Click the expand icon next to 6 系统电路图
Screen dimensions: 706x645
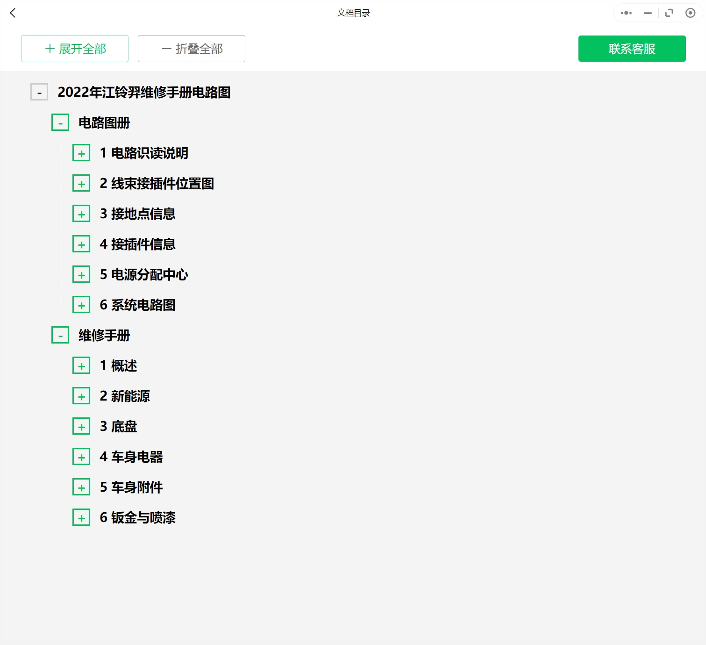coord(81,304)
